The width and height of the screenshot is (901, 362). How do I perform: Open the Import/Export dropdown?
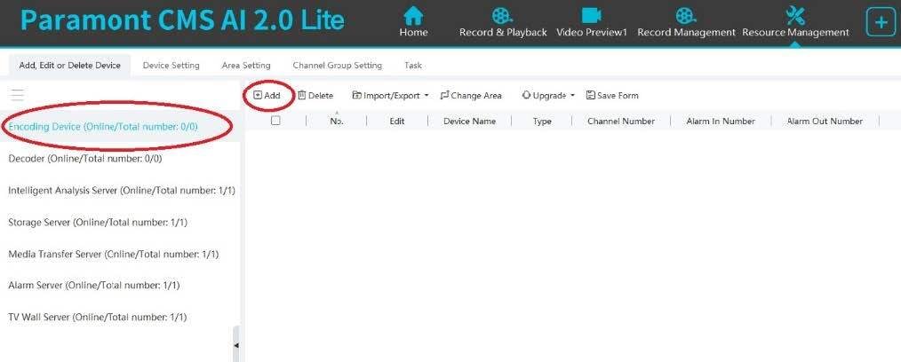[x=391, y=95]
